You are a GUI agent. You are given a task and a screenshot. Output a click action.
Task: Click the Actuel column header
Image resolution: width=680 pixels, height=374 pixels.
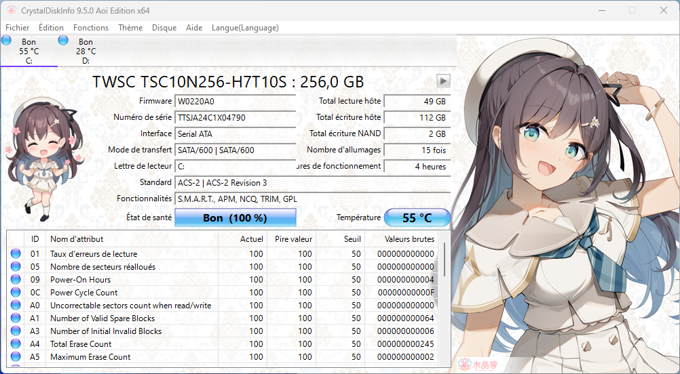click(x=242, y=239)
